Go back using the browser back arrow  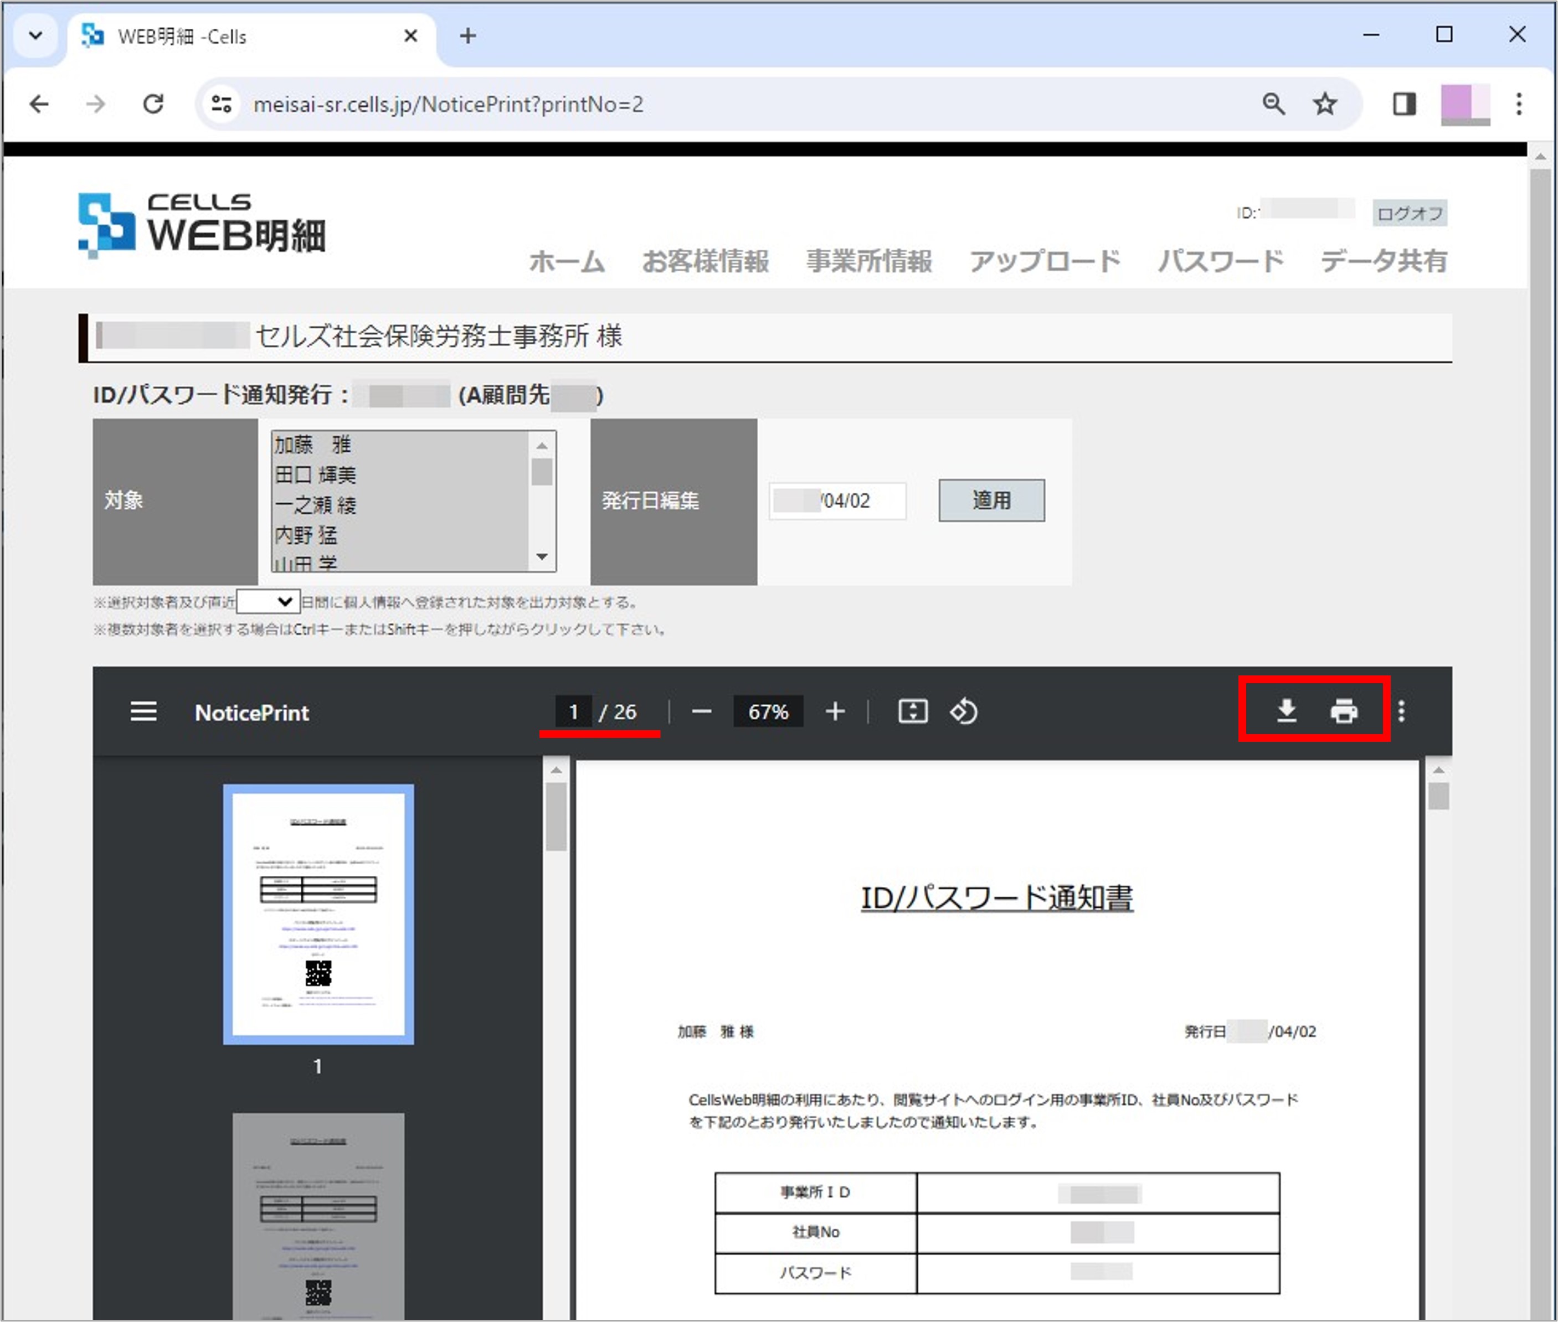(38, 104)
